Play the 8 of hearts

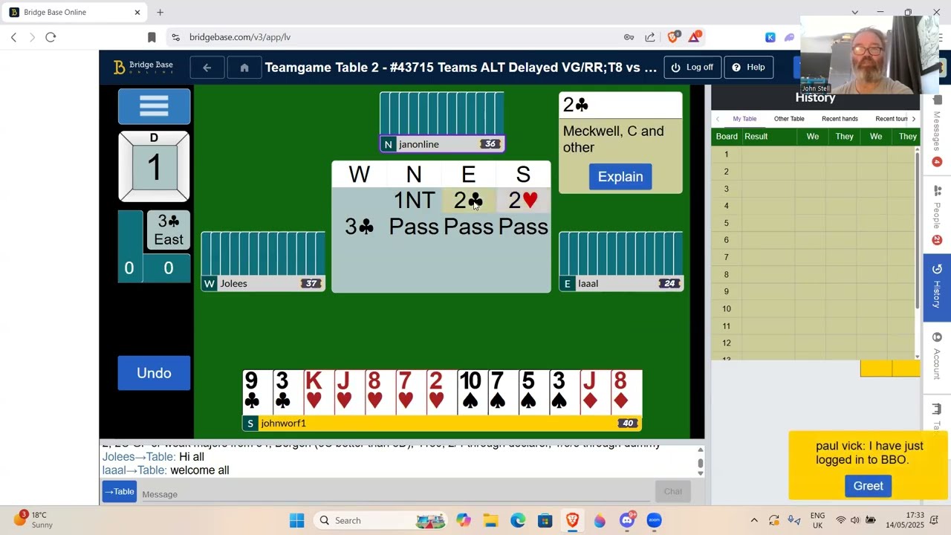coord(380,392)
